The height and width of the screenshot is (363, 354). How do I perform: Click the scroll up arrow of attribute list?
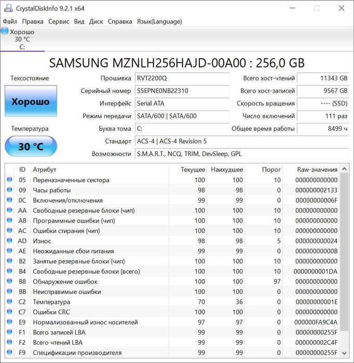click(344, 169)
